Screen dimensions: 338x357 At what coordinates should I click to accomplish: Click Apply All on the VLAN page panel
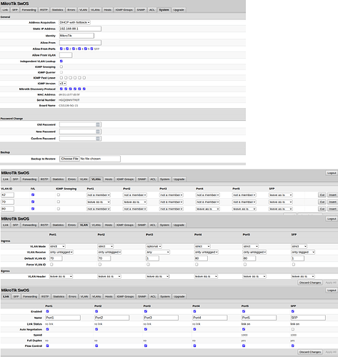[x=331, y=283]
